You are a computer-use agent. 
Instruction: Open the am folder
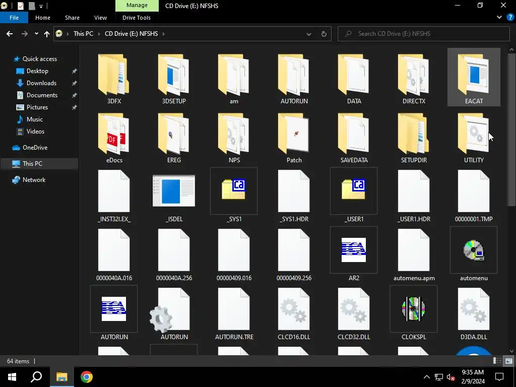coord(234,78)
